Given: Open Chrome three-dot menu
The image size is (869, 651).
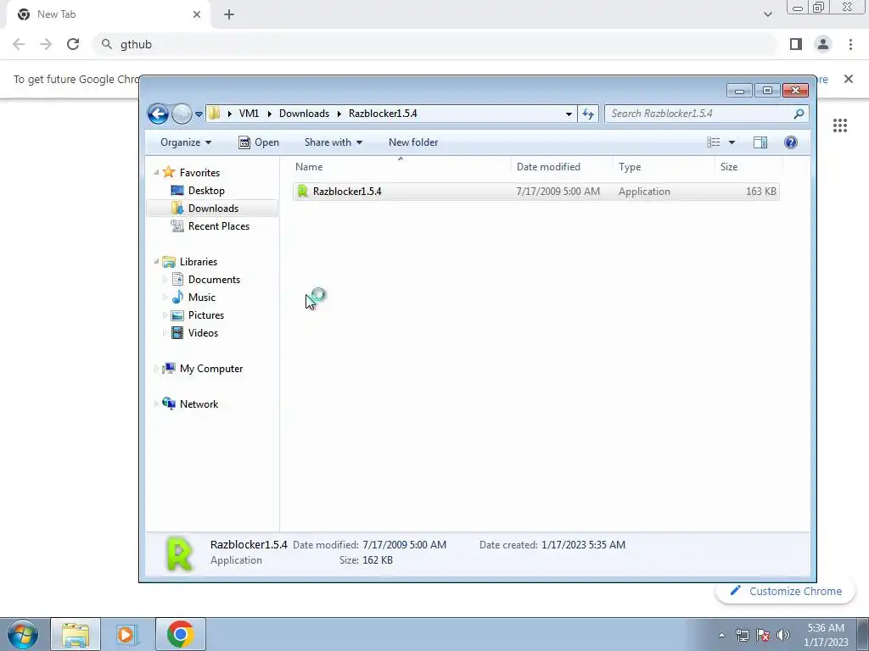Looking at the screenshot, I should 850,44.
